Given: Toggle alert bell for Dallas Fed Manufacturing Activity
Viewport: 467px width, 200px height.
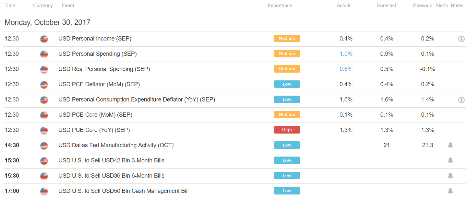Looking at the screenshot, I should pyautogui.click(x=450, y=145).
